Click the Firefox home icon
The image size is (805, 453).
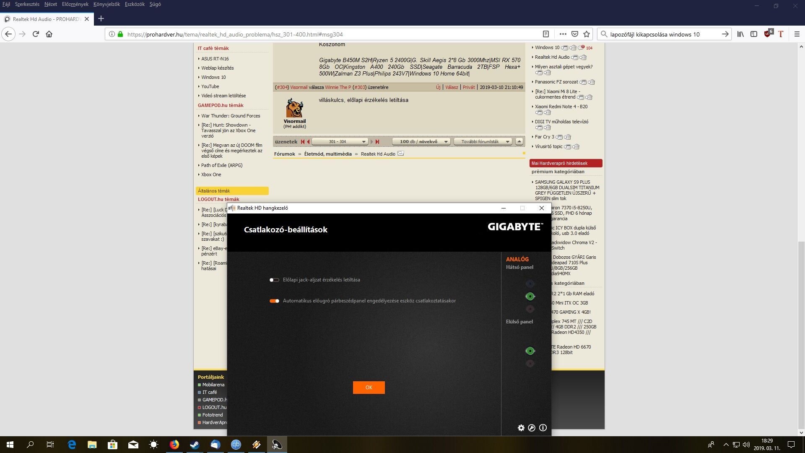click(49, 34)
